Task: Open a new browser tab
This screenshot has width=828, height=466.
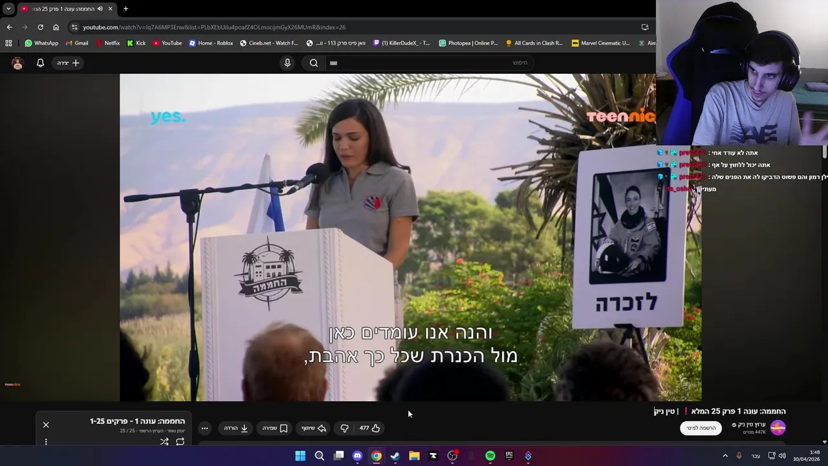Action: coord(125,8)
